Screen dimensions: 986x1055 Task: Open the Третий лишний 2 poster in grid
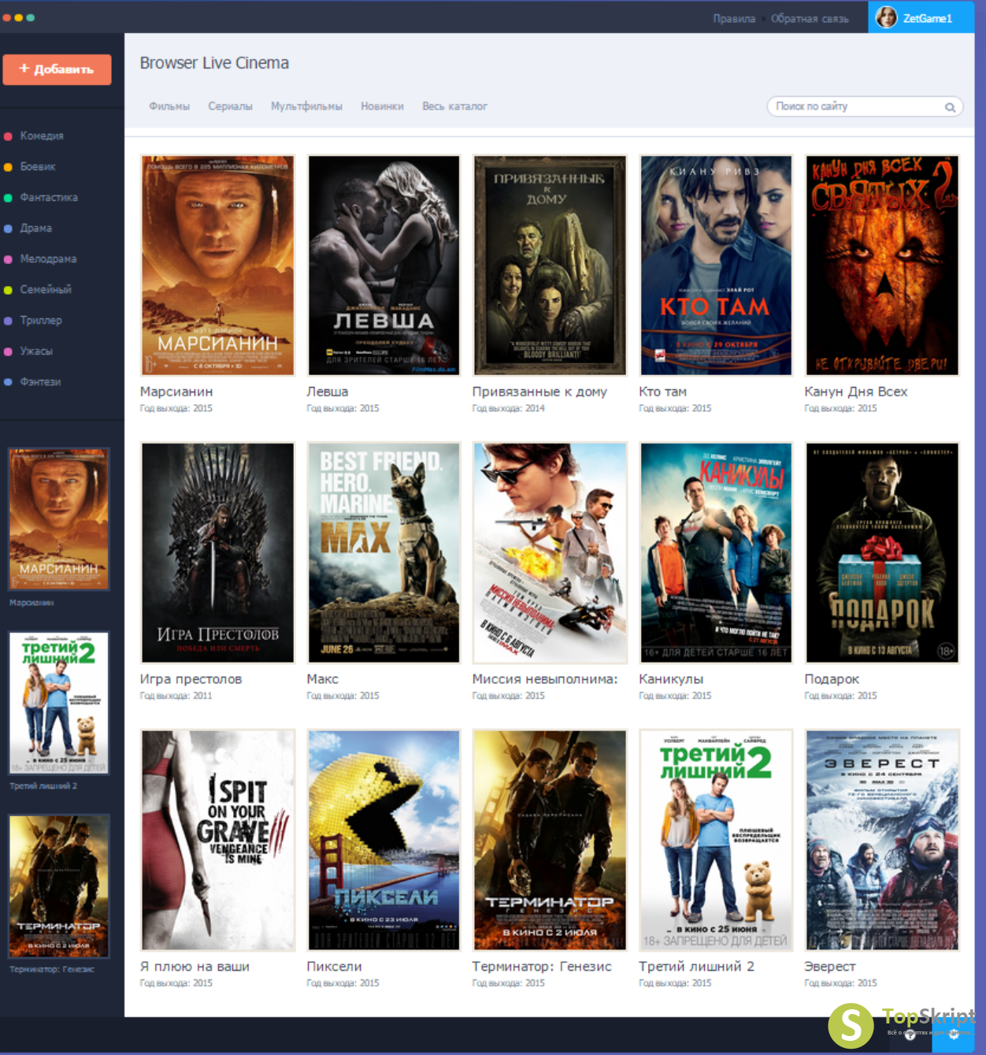pyautogui.click(x=716, y=840)
